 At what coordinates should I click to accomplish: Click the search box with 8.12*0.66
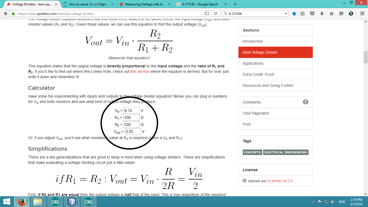pos(255,13)
